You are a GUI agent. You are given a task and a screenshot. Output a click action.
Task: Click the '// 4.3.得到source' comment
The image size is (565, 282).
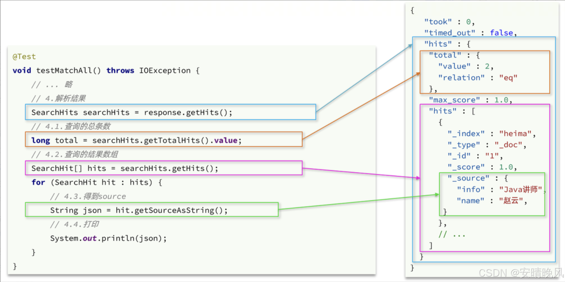coord(88,196)
